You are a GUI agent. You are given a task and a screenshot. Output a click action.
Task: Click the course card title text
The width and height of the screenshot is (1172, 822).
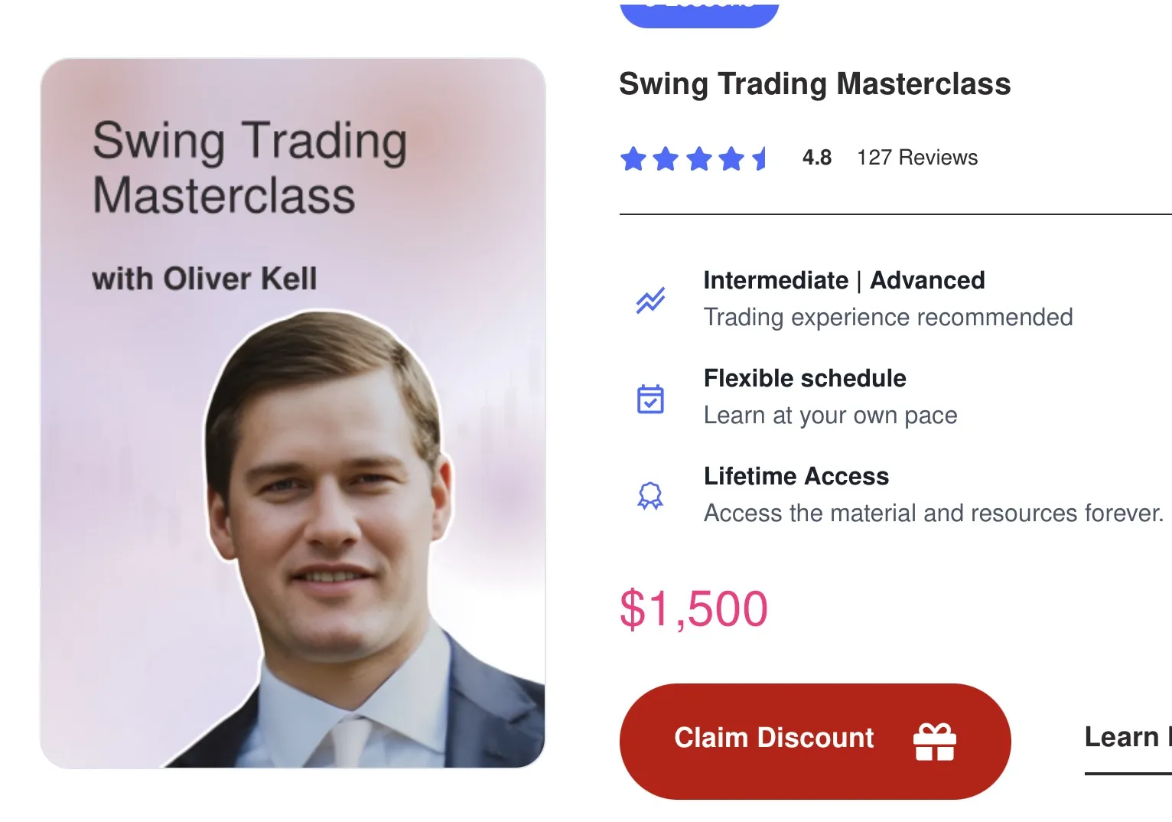click(x=249, y=167)
